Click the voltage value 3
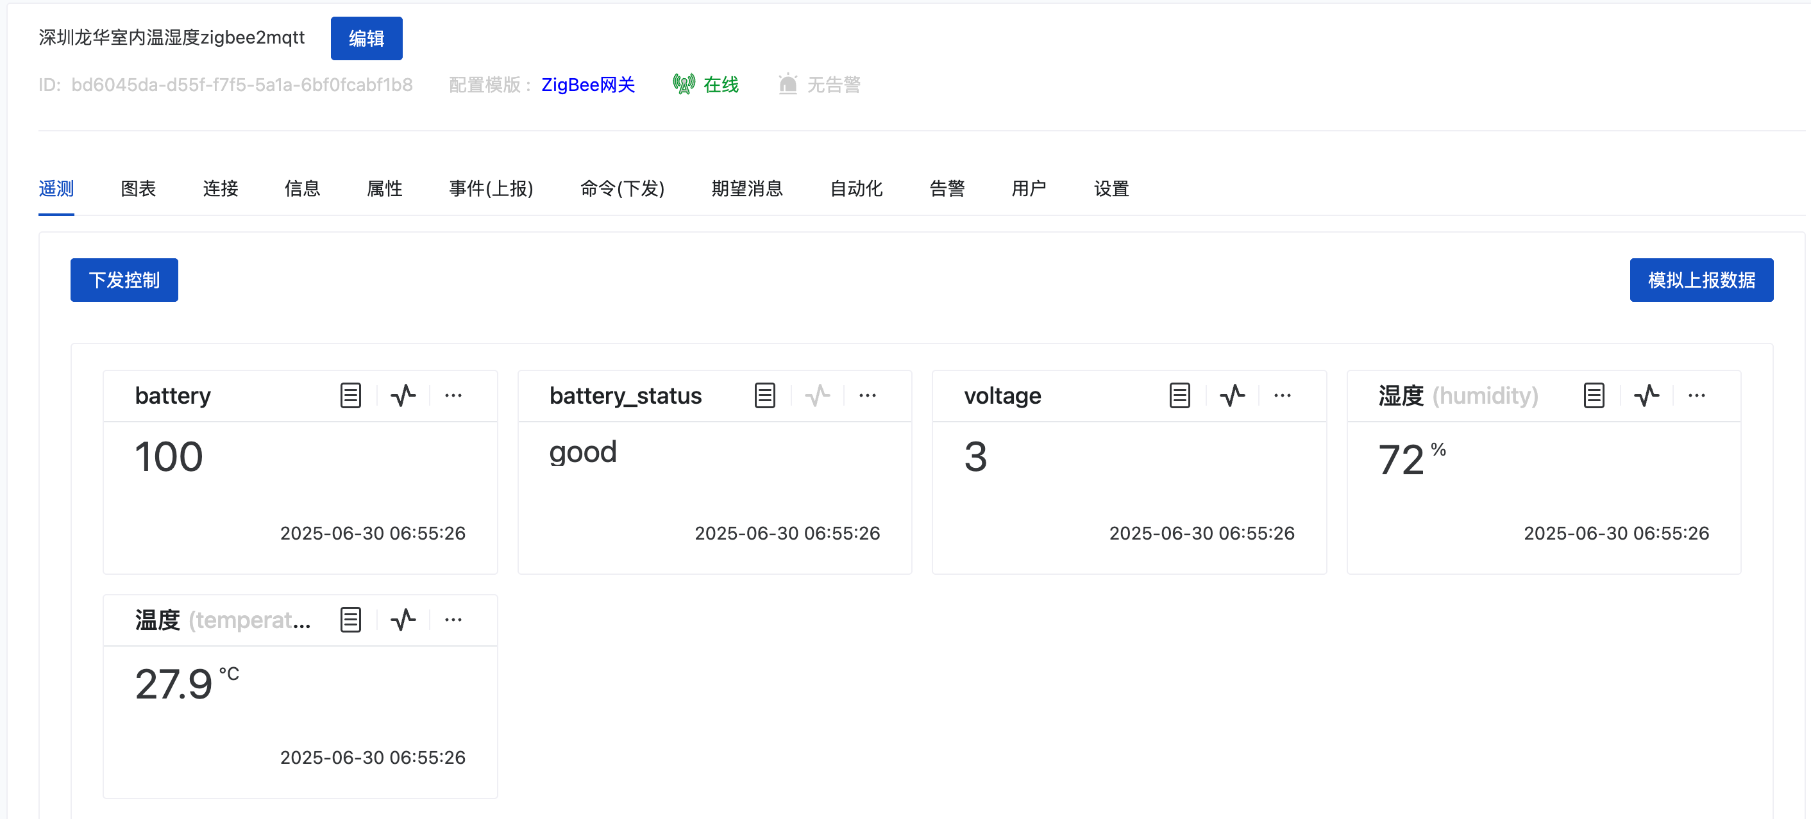The width and height of the screenshot is (1811, 819). (x=976, y=456)
